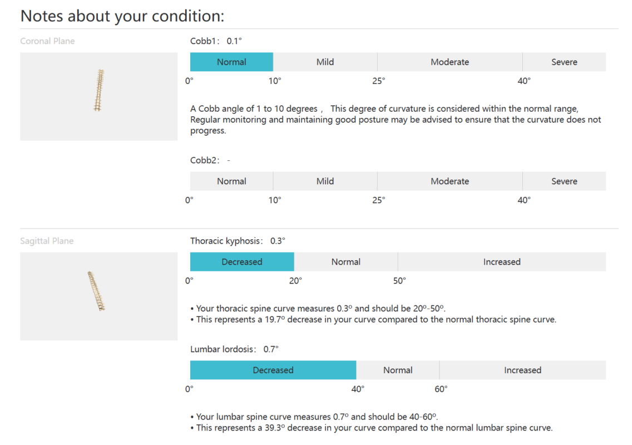Select the Severe segment on Cobb2 scale
This screenshot has height=445, width=632.
tap(564, 181)
